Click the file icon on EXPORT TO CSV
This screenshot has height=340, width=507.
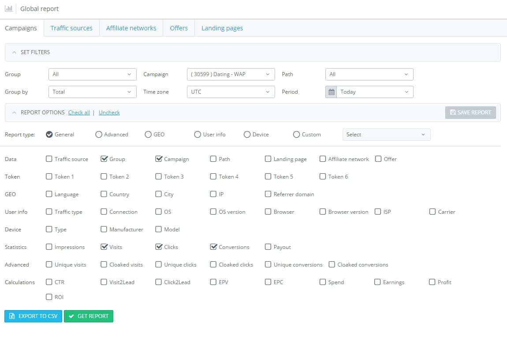(x=12, y=316)
